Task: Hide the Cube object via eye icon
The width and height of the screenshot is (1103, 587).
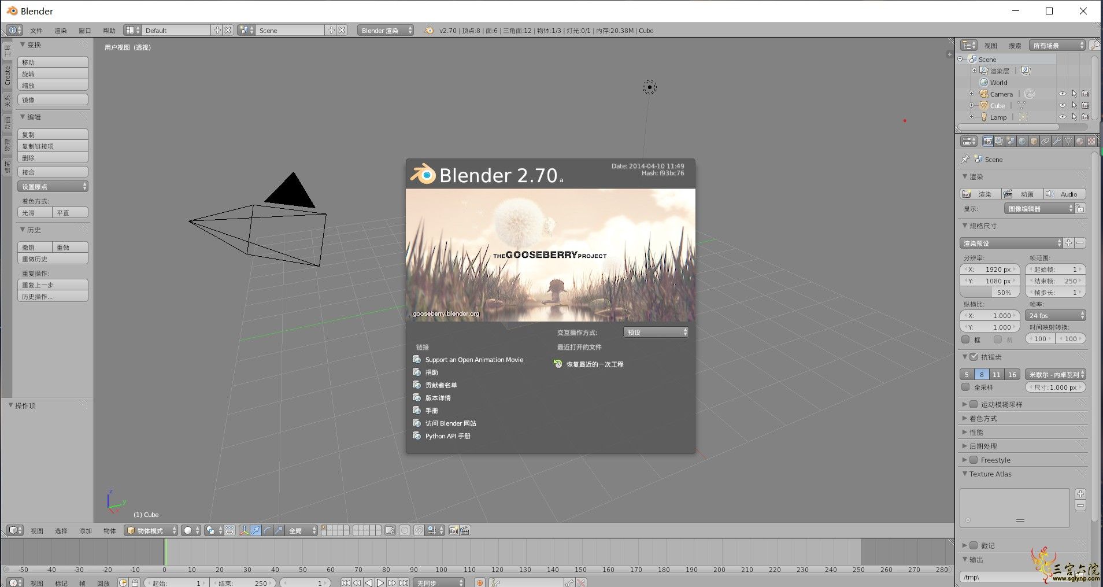Action: click(x=1063, y=105)
